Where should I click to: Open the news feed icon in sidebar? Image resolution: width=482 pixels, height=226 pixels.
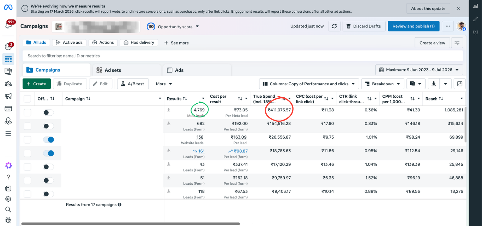(x=8, y=189)
